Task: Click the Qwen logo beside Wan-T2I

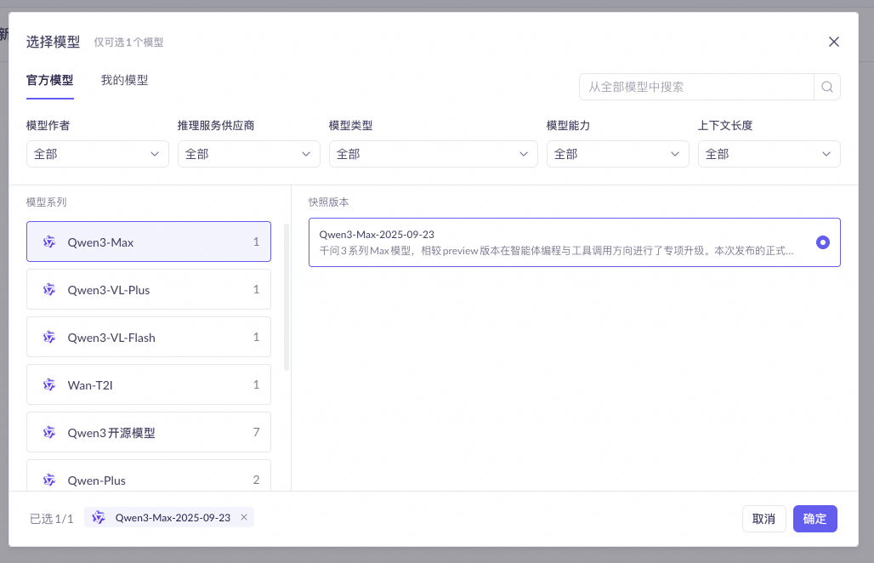Action: 49,384
